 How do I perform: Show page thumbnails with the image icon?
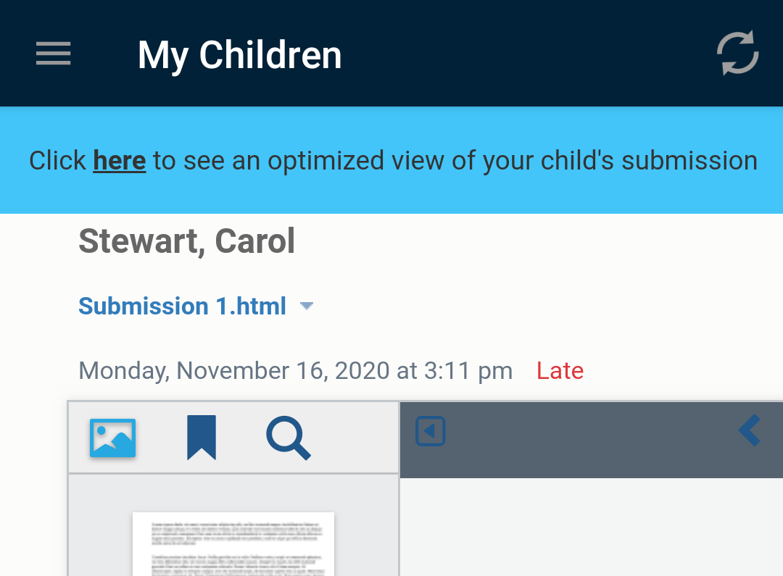coord(112,438)
